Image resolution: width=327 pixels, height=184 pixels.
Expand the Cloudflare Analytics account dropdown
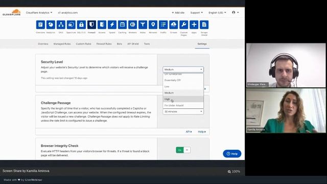point(39,13)
